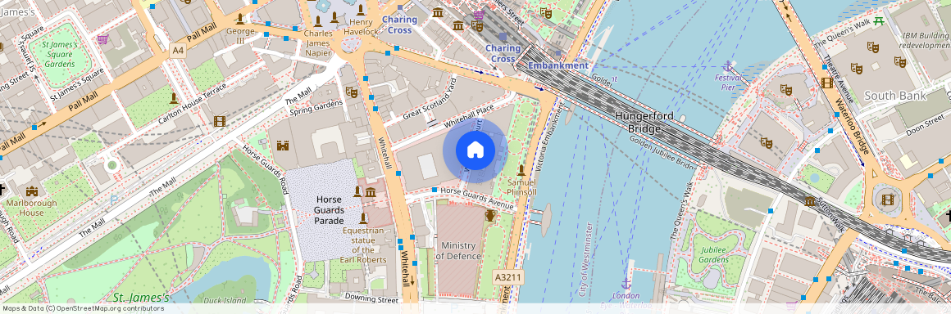Select the Samuel Plimsoll monument icon

[521, 171]
